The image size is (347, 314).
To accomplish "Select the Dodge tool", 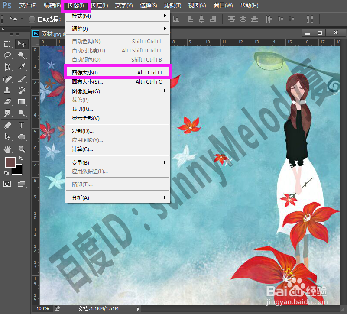I will (22, 113).
